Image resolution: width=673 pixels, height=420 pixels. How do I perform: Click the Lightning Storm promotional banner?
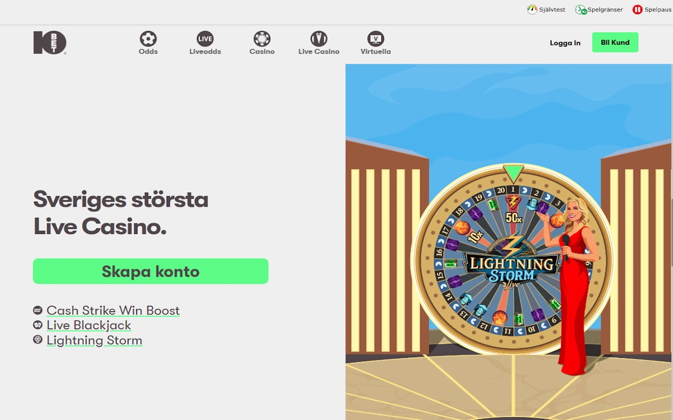(508, 241)
